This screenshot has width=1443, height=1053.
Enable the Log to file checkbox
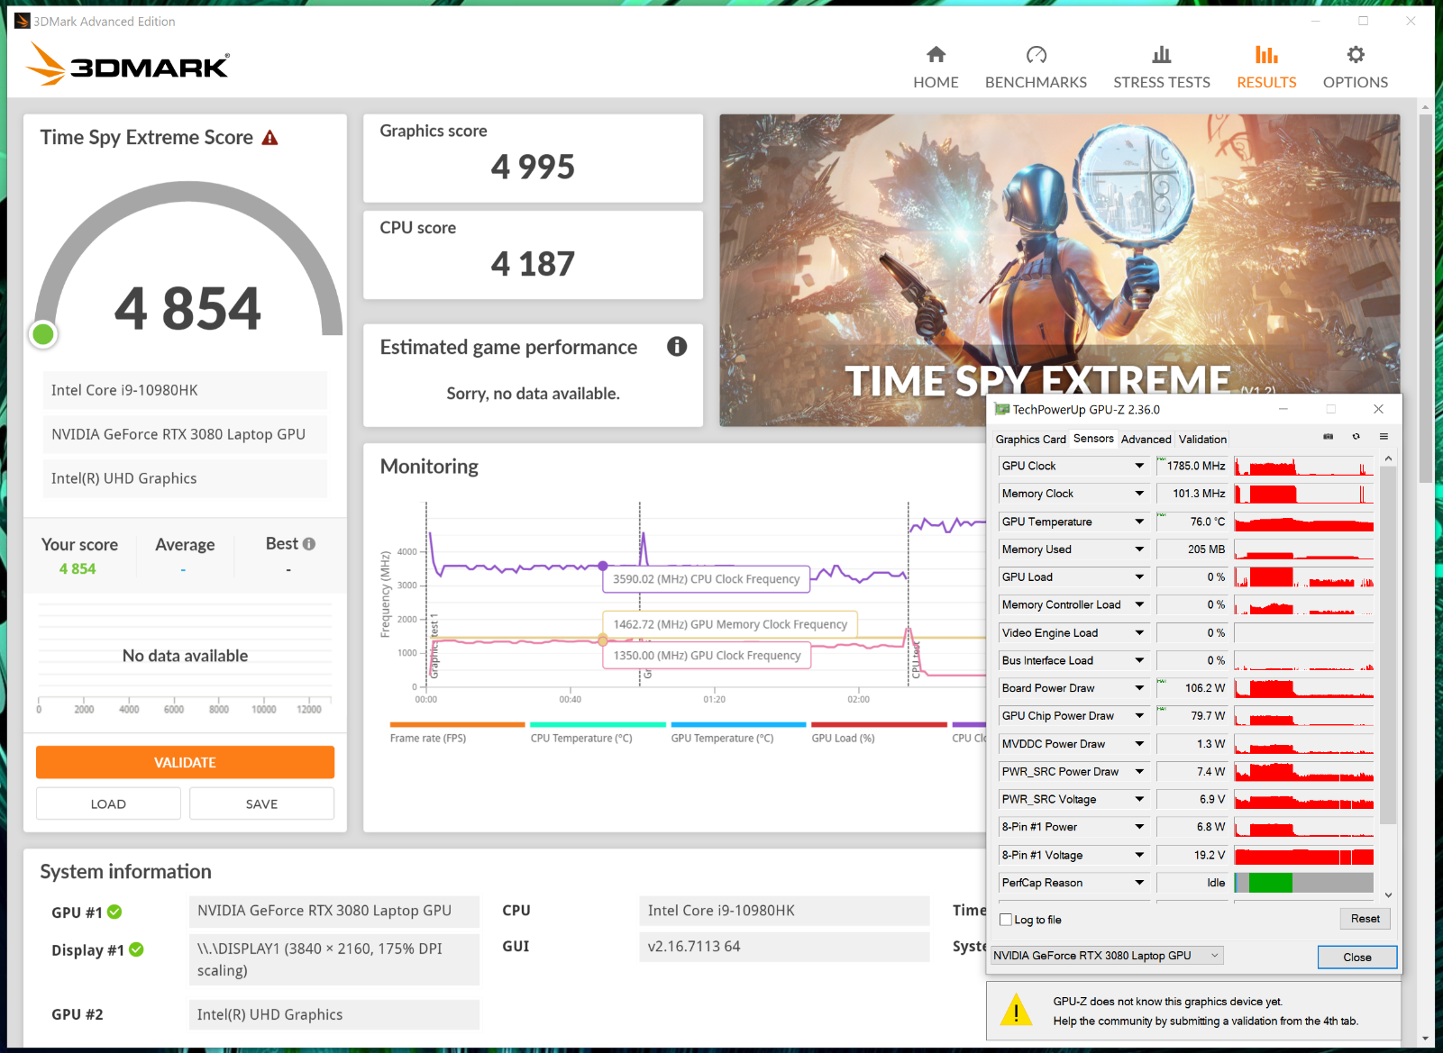(x=1007, y=920)
